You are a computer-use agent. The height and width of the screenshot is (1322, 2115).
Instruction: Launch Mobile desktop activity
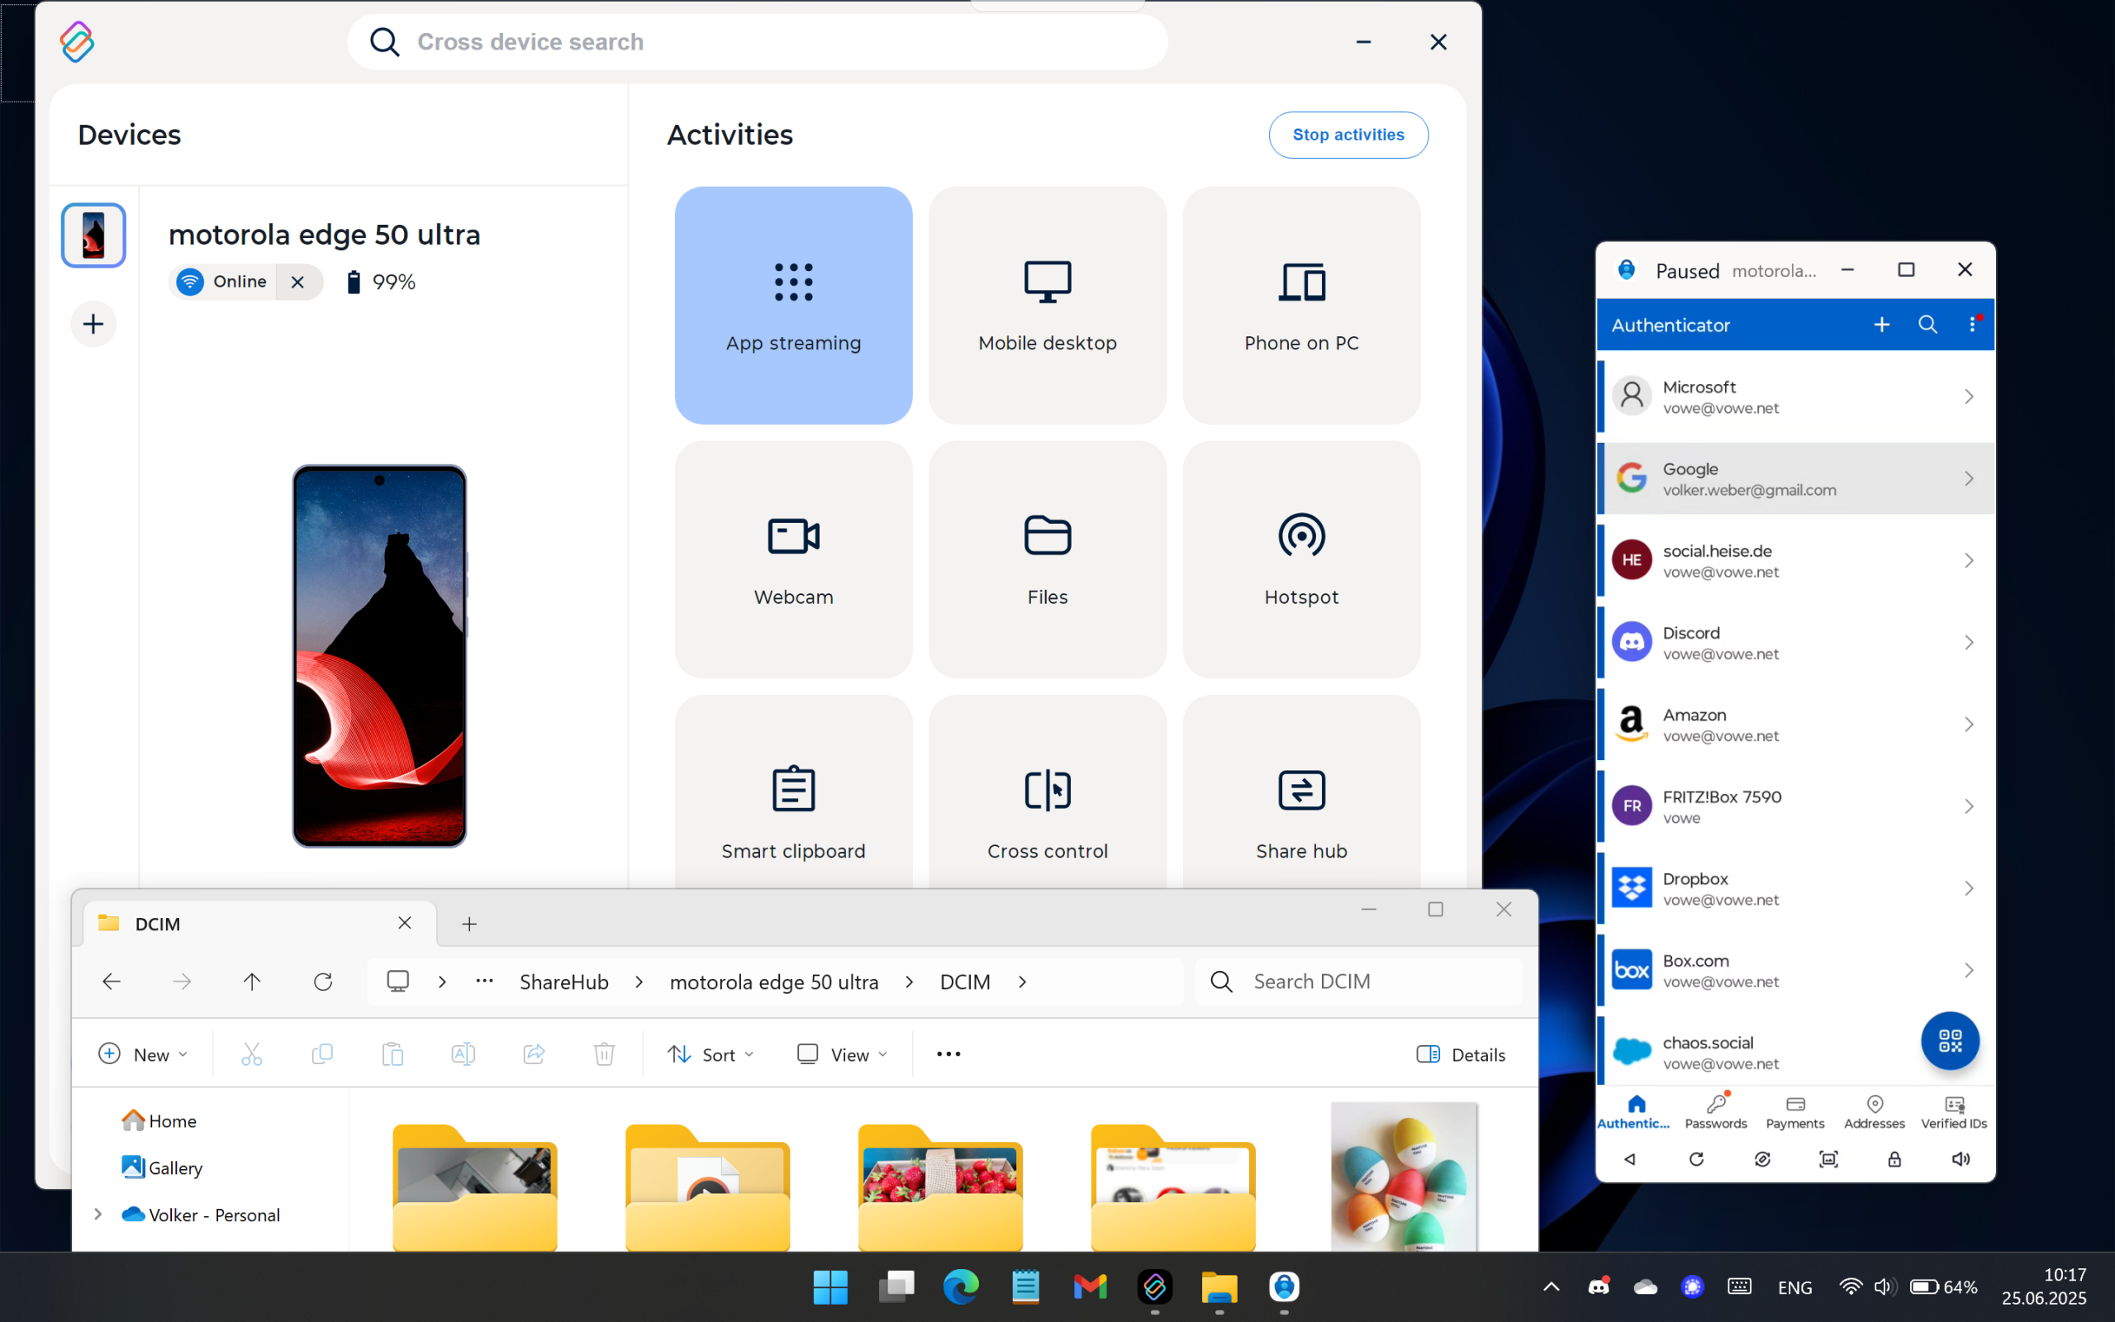[1047, 305]
